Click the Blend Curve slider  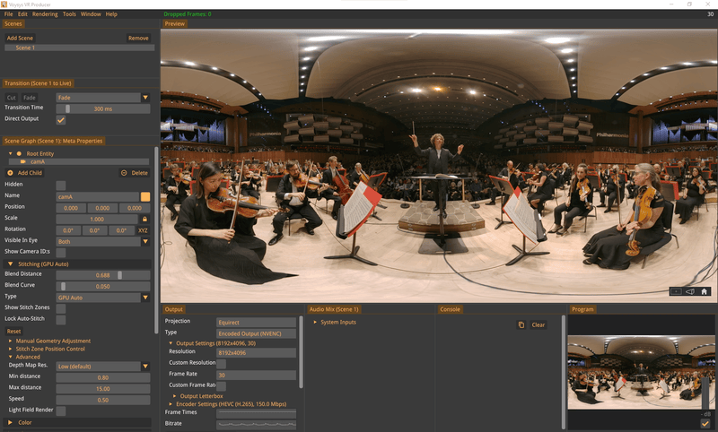pos(103,286)
